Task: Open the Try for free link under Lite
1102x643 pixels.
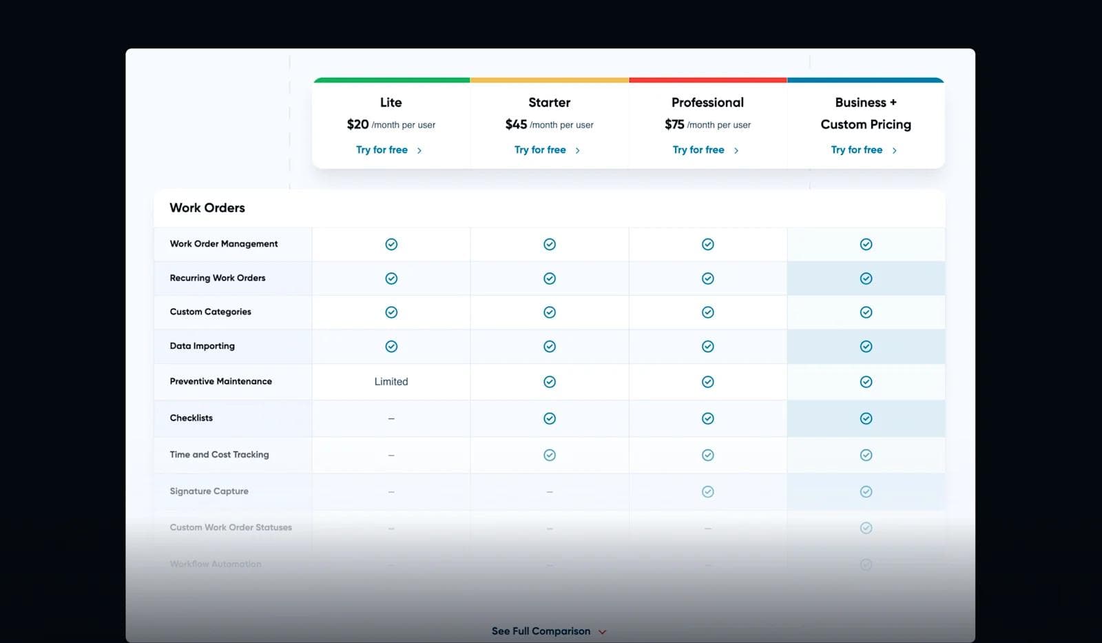Action: [382, 150]
